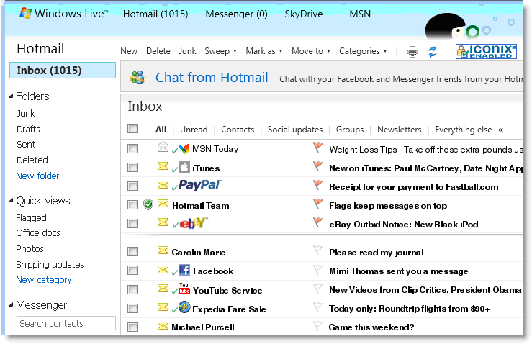Click the Junk toolbar button

[x=188, y=51]
